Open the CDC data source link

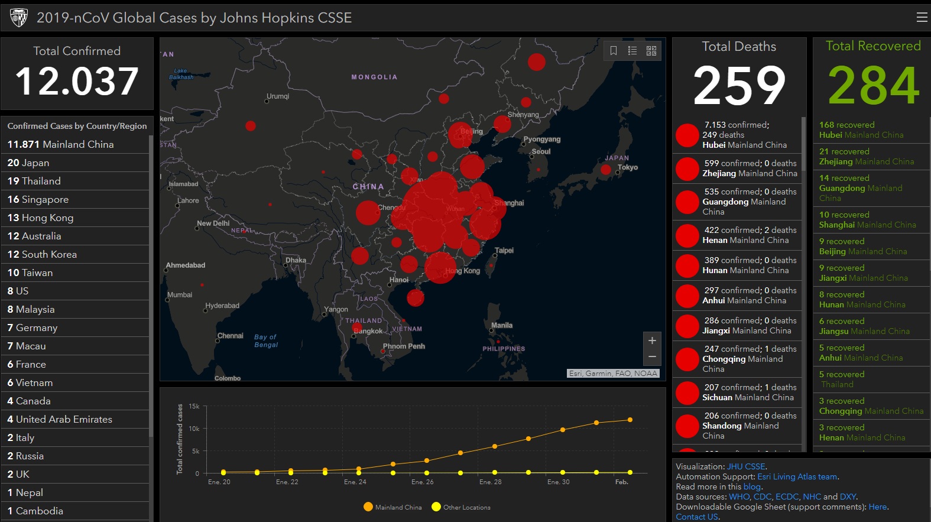point(762,497)
